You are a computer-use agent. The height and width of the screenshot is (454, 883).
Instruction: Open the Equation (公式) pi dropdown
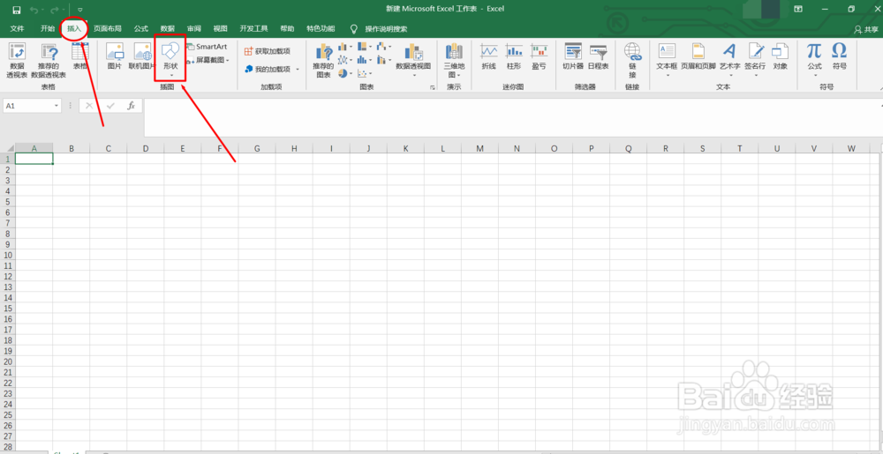click(814, 58)
